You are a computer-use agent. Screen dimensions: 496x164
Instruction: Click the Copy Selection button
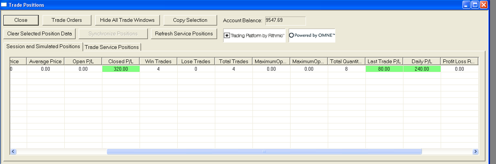click(x=190, y=20)
